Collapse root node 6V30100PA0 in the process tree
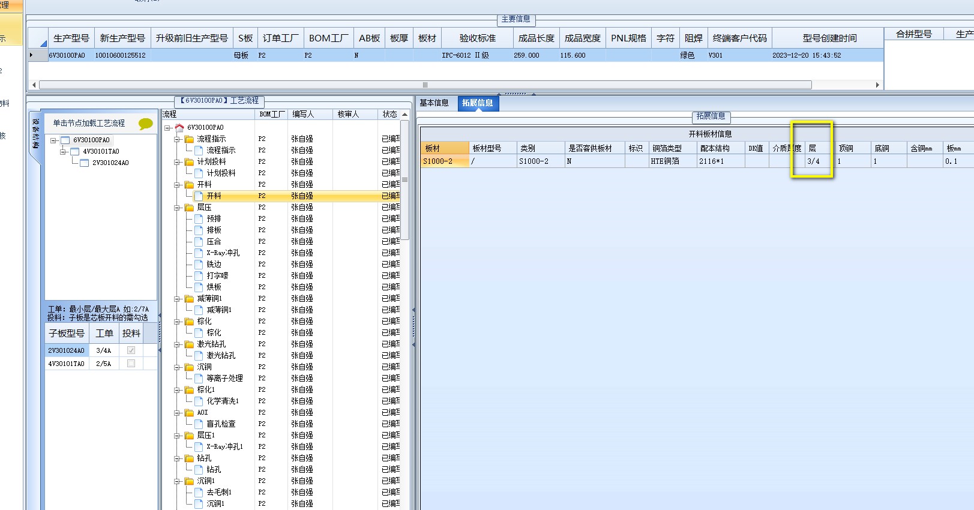 [x=168, y=128]
